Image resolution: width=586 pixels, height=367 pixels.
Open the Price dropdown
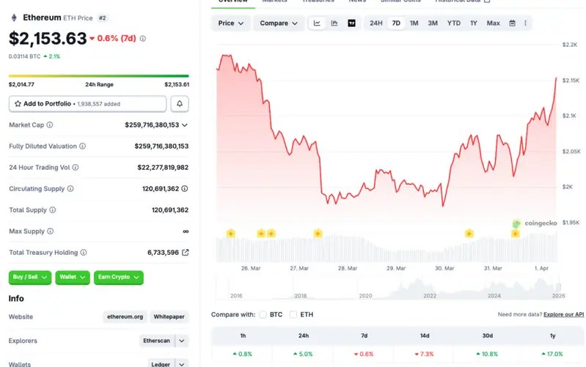click(x=230, y=23)
